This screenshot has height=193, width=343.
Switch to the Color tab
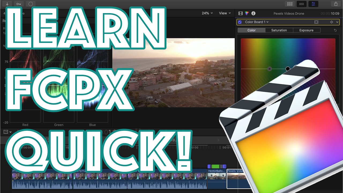[251, 30]
